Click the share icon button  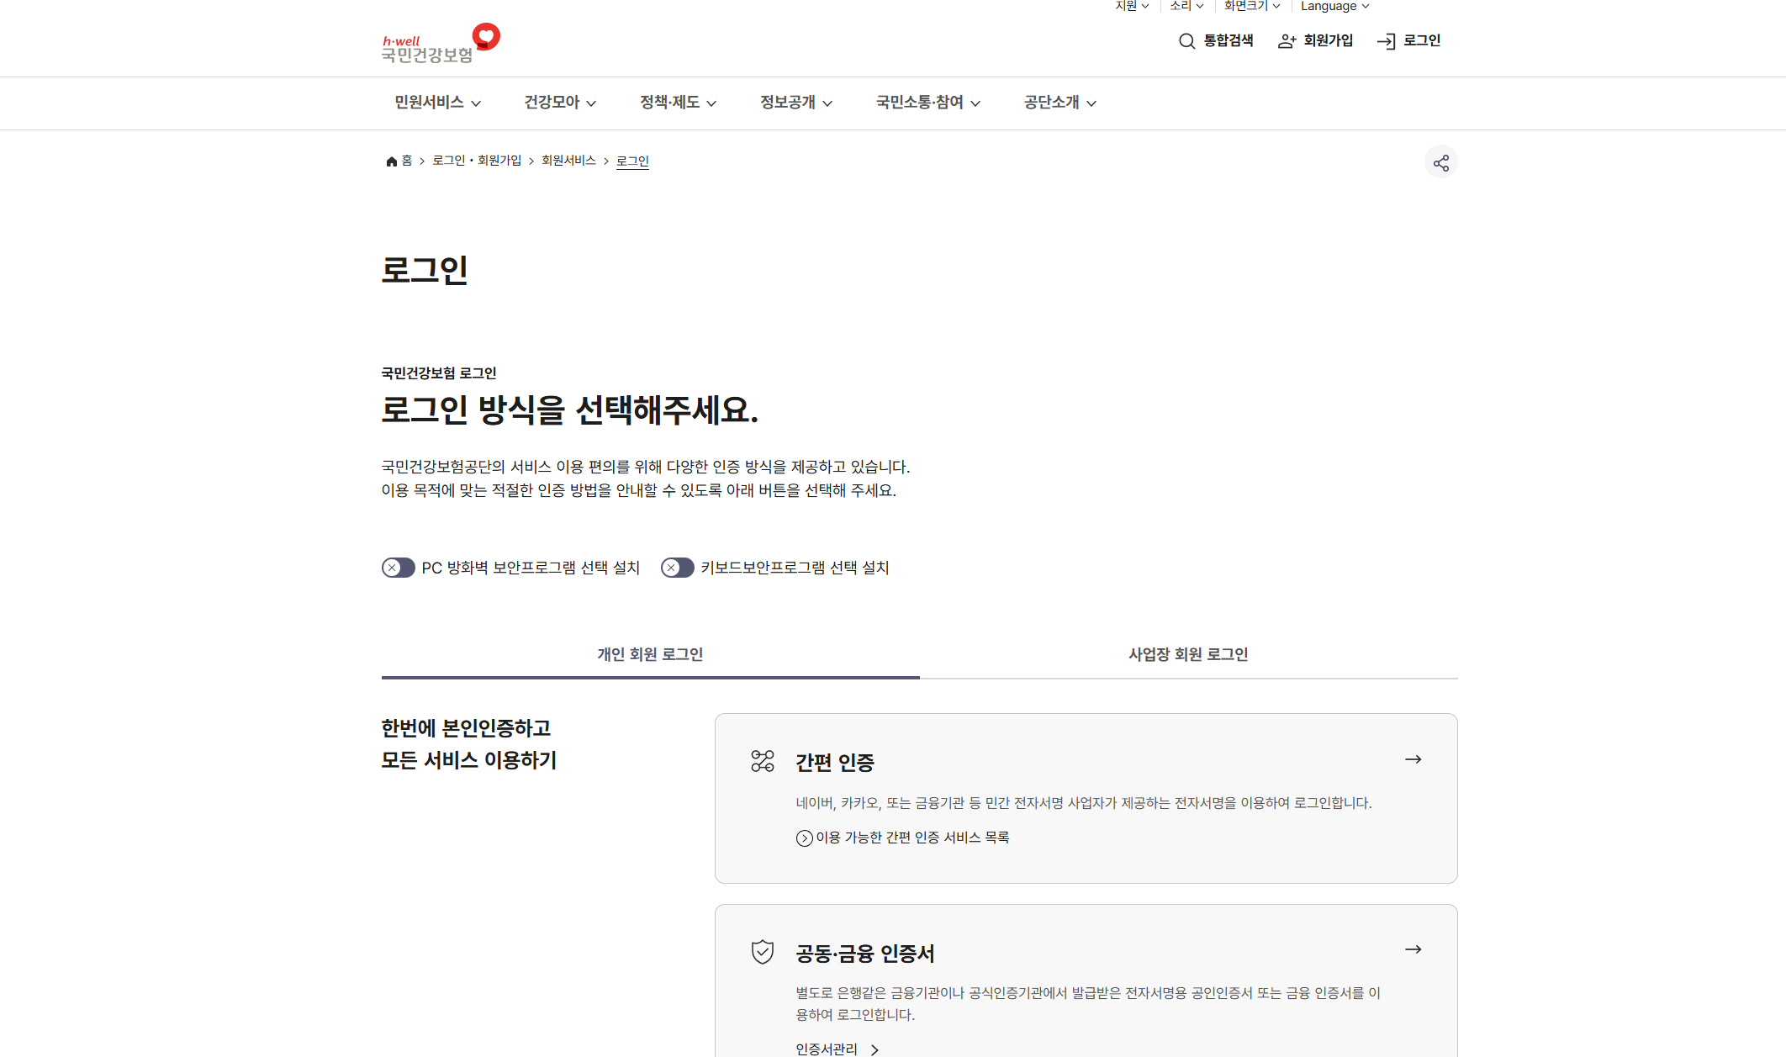point(1440,162)
